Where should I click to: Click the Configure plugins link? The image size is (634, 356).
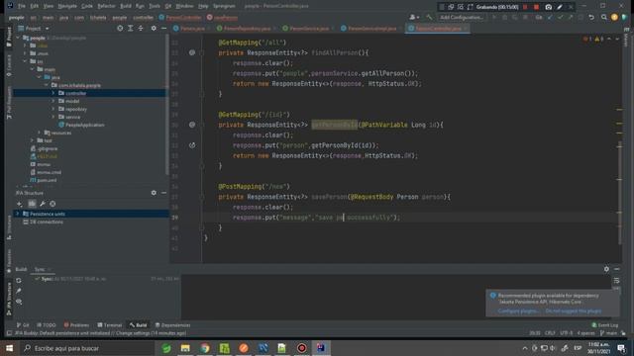[x=518, y=311]
